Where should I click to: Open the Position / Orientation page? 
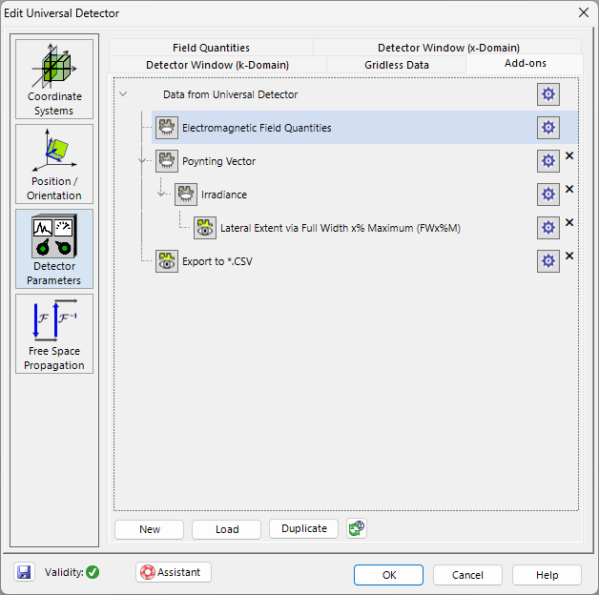click(x=54, y=164)
